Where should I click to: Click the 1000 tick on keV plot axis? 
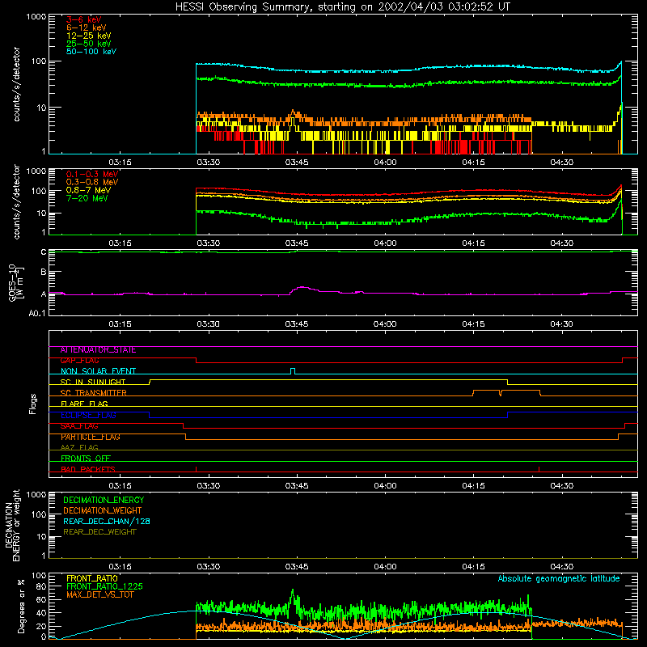[x=36, y=17]
